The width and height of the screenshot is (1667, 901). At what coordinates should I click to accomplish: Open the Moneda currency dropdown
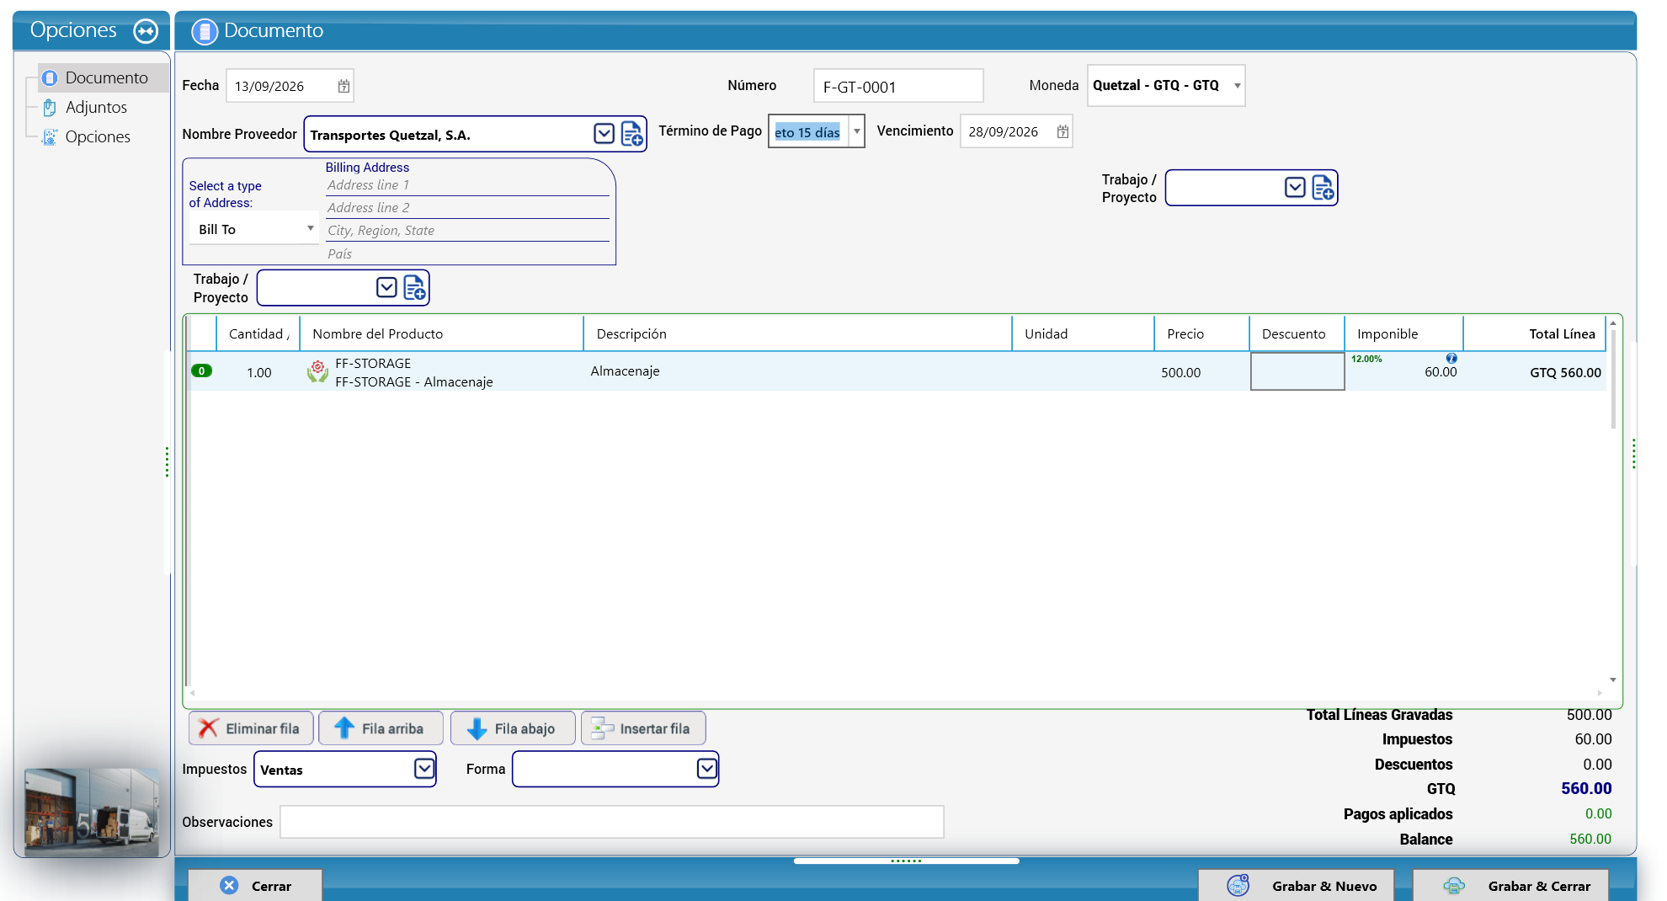pos(1237,86)
